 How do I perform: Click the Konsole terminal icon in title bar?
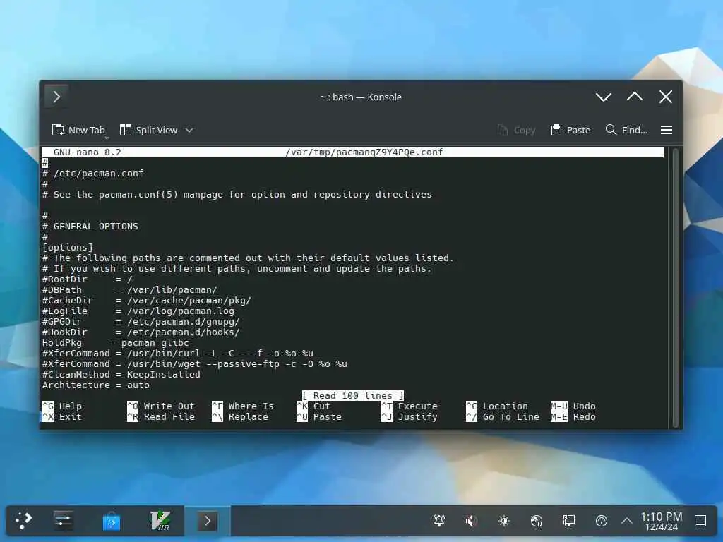pos(56,97)
